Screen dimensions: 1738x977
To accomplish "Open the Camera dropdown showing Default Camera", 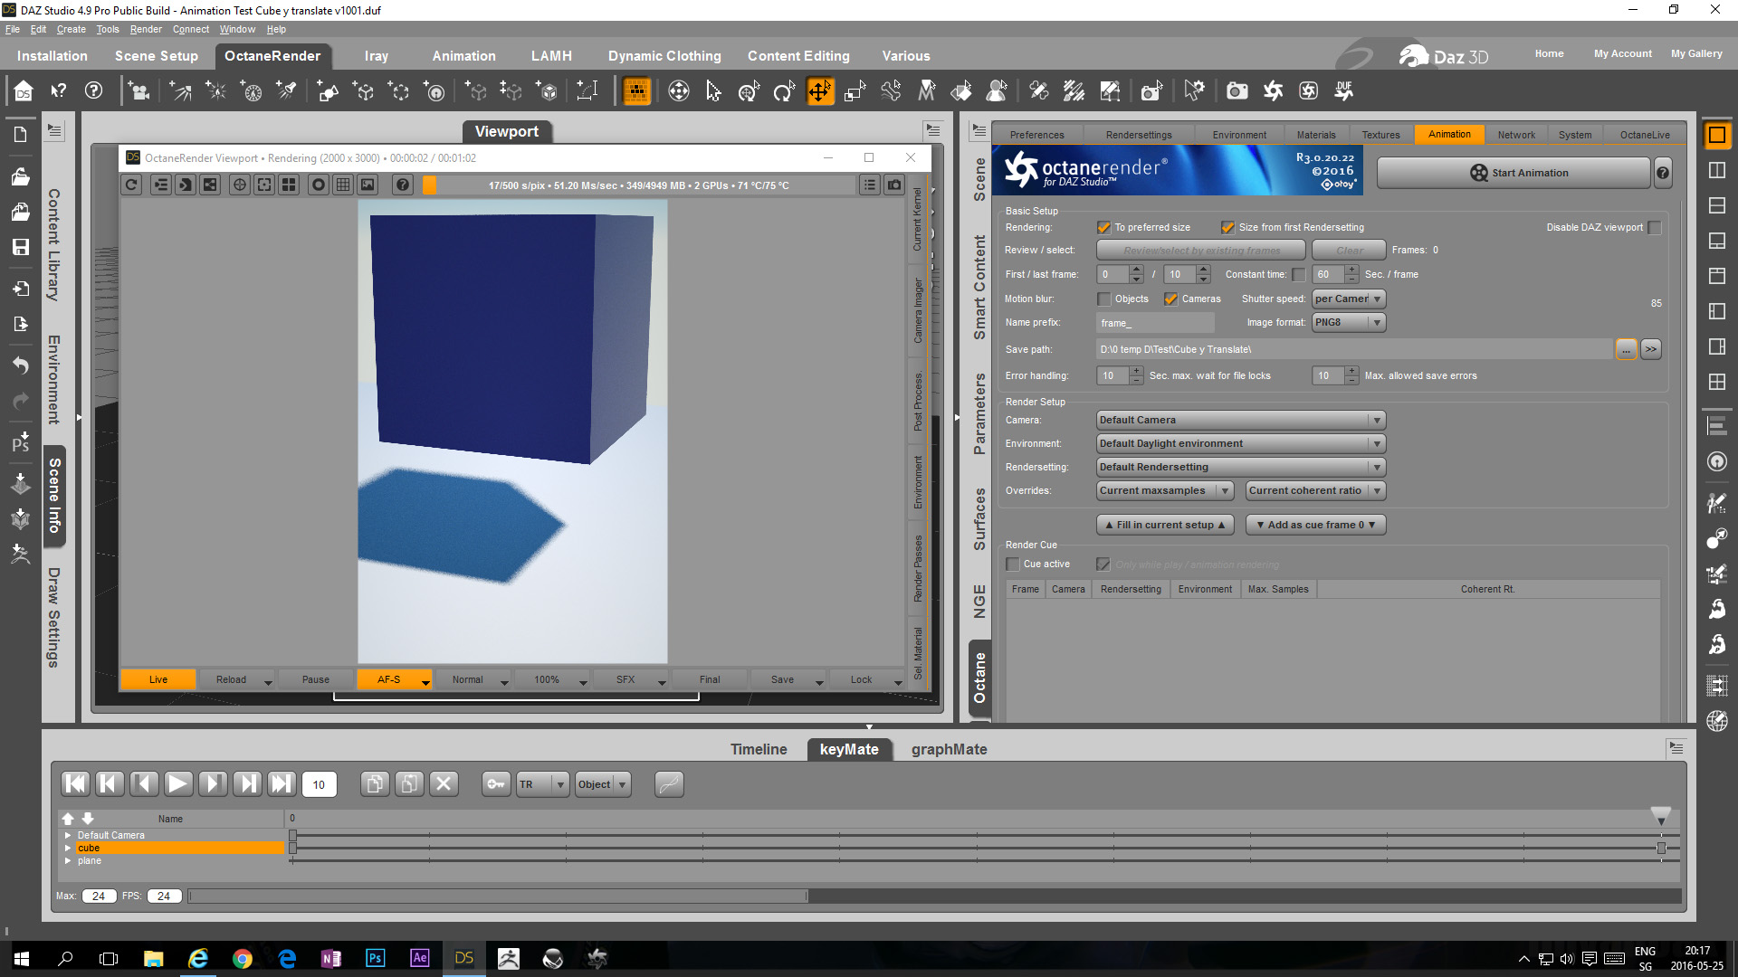I will tap(1240, 421).
